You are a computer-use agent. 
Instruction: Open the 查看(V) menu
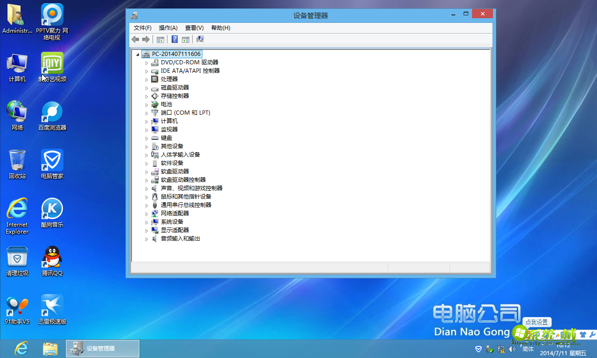pyautogui.click(x=194, y=28)
